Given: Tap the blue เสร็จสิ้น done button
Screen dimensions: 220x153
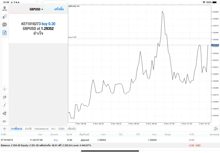Looking at the screenshot, I should tap(59, 9).
